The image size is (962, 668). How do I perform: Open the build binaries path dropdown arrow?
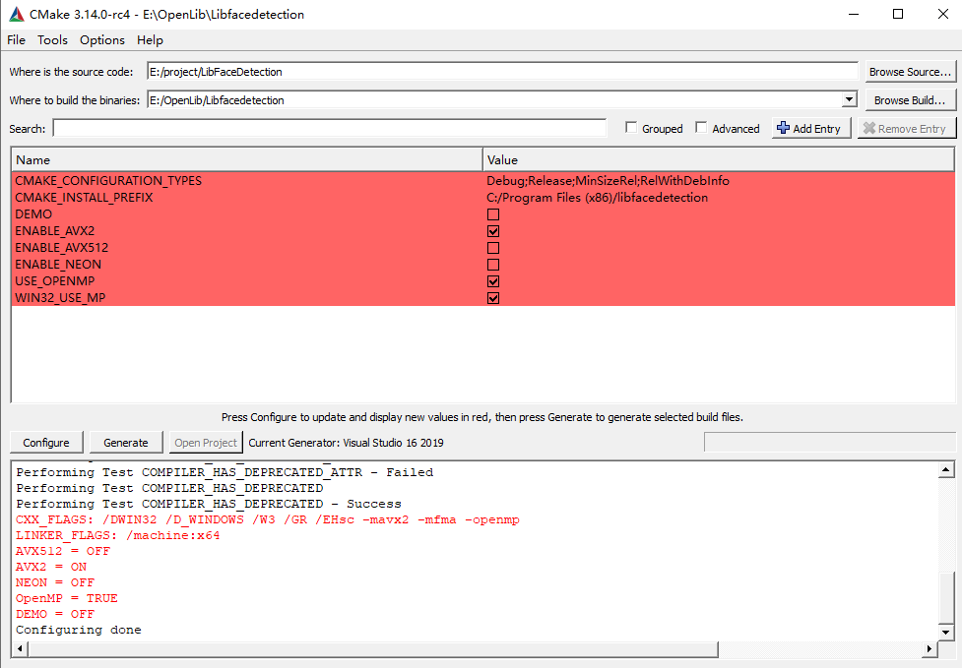click(849, 99)
